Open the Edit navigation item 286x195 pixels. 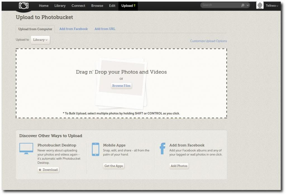[112, 6]
